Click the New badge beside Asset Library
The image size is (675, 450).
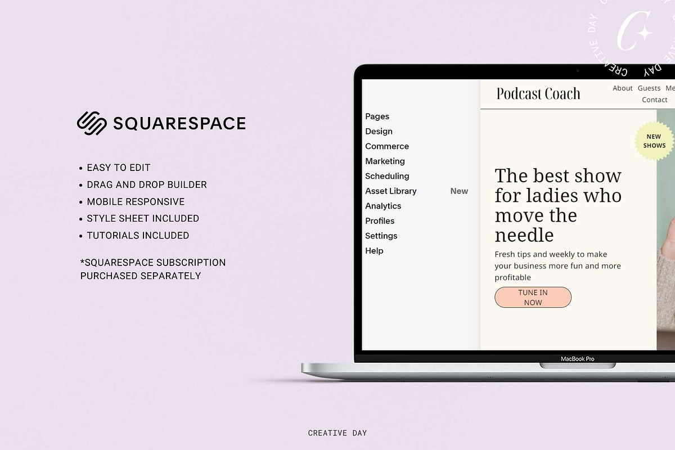(x=459, y=191)
